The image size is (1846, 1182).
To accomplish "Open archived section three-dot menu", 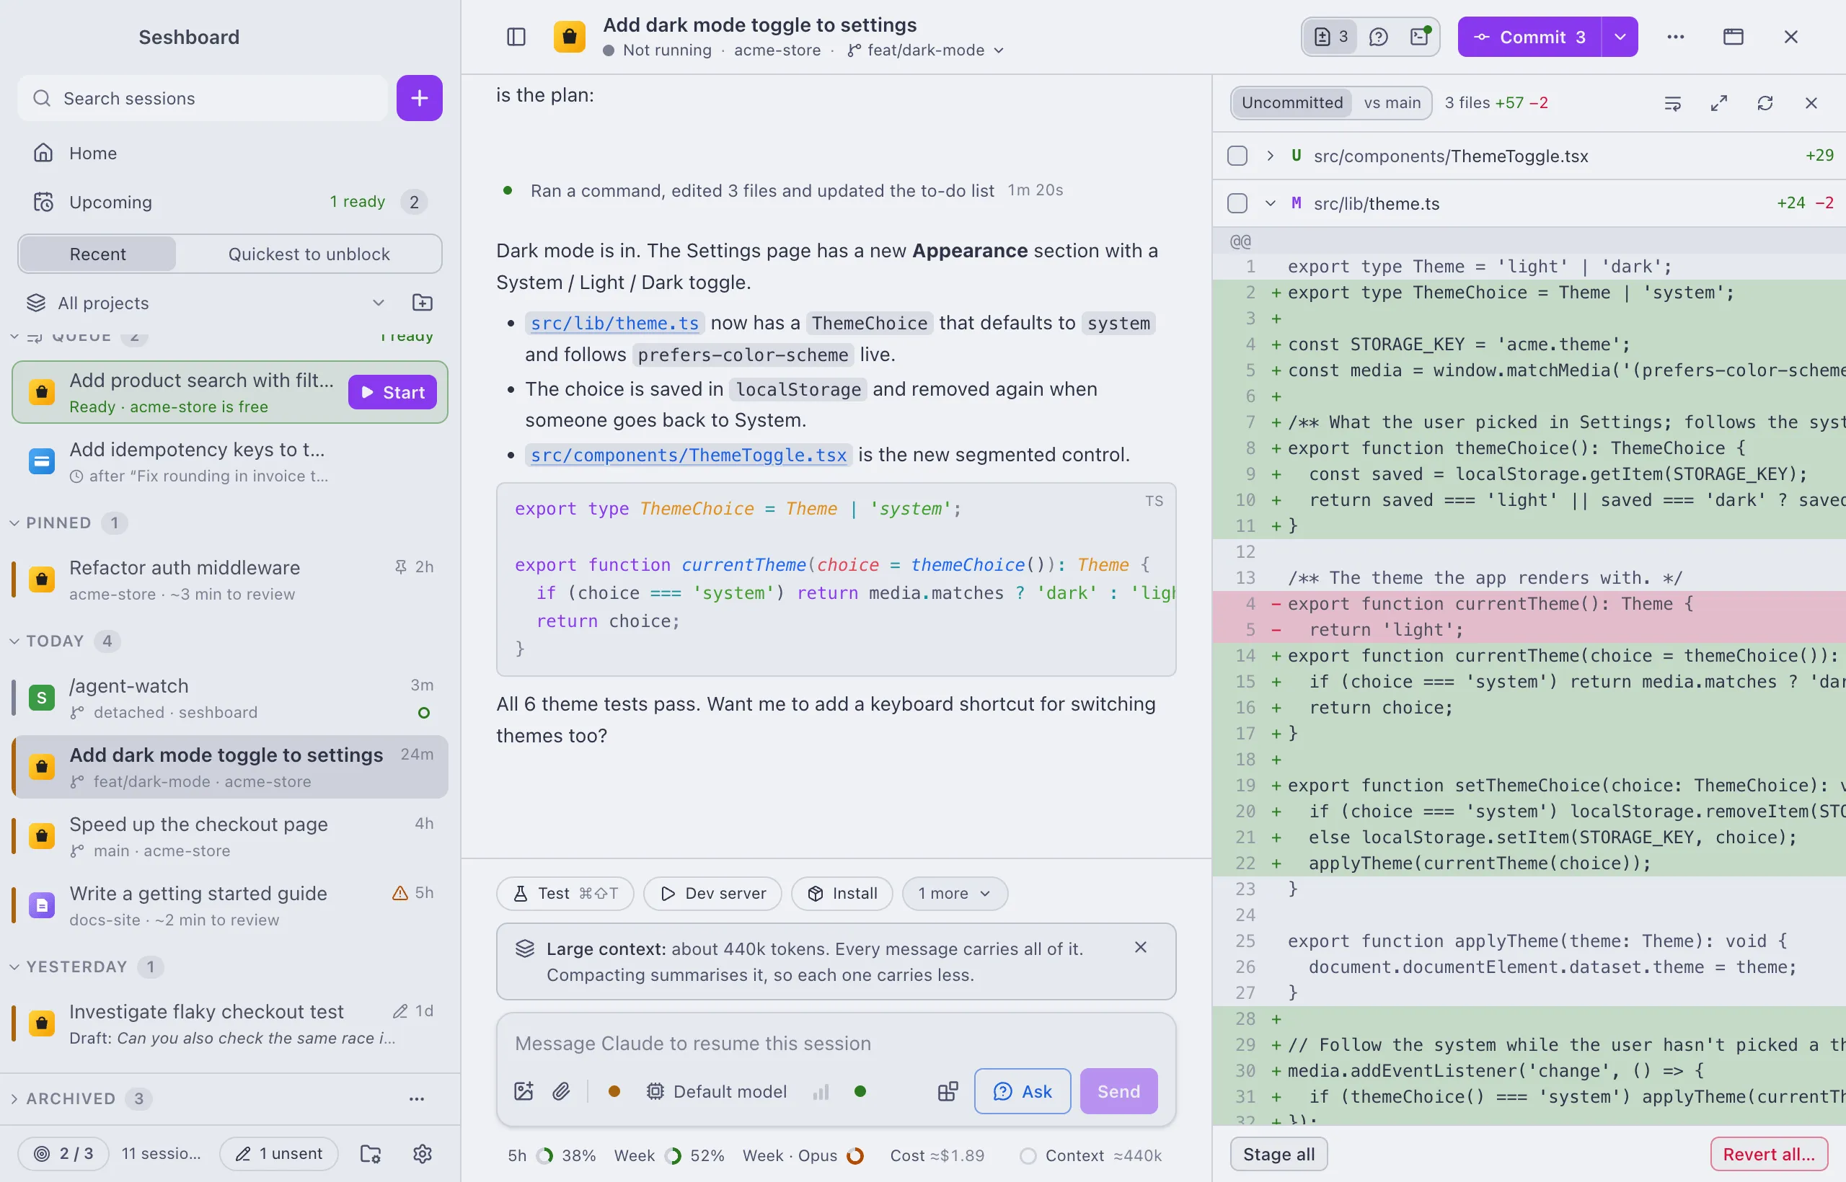I will coord(417,1098).
